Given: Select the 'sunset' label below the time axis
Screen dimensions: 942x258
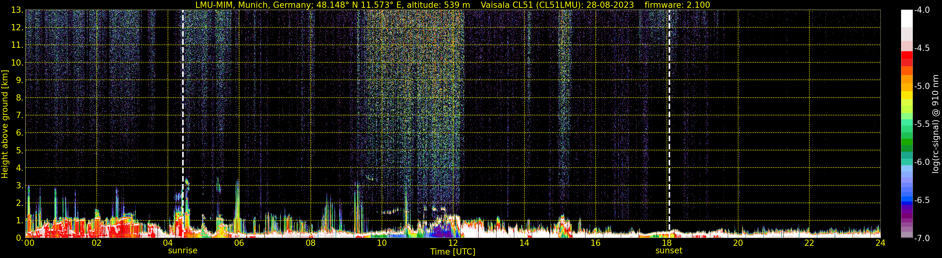Looking at the screenshot, I should click(669, 251).
